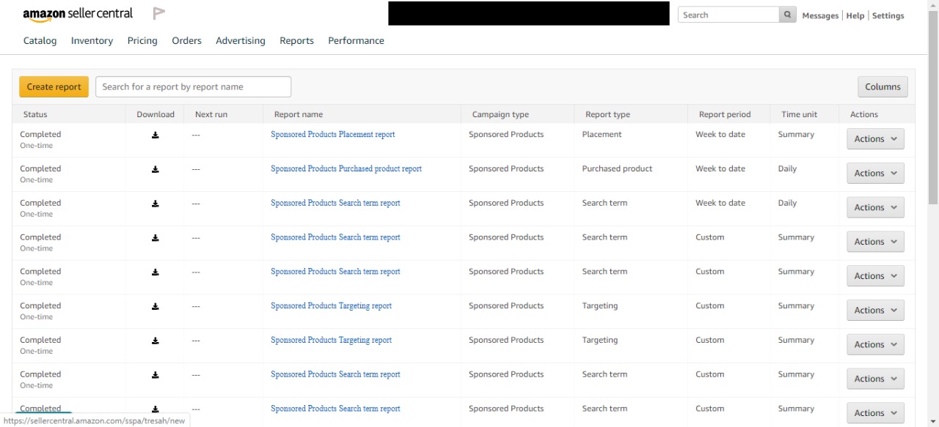Focus the report name search field
Viewport: 939px width, 427px height.
coord(193,86)
